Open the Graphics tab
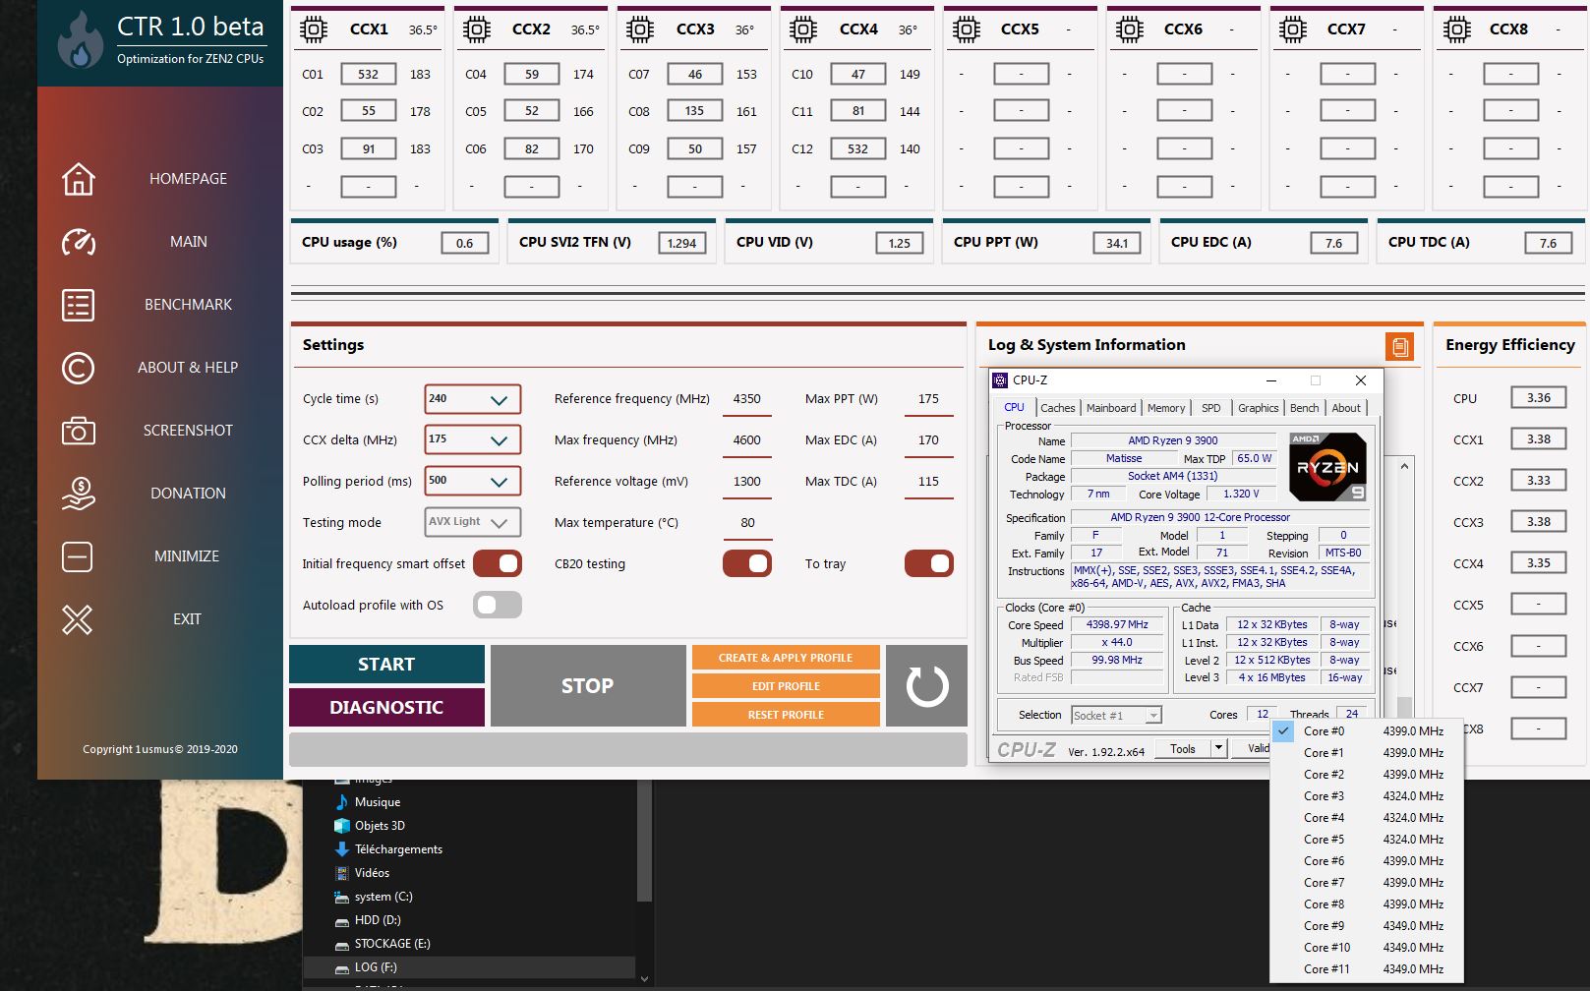 coord(1259,408)
